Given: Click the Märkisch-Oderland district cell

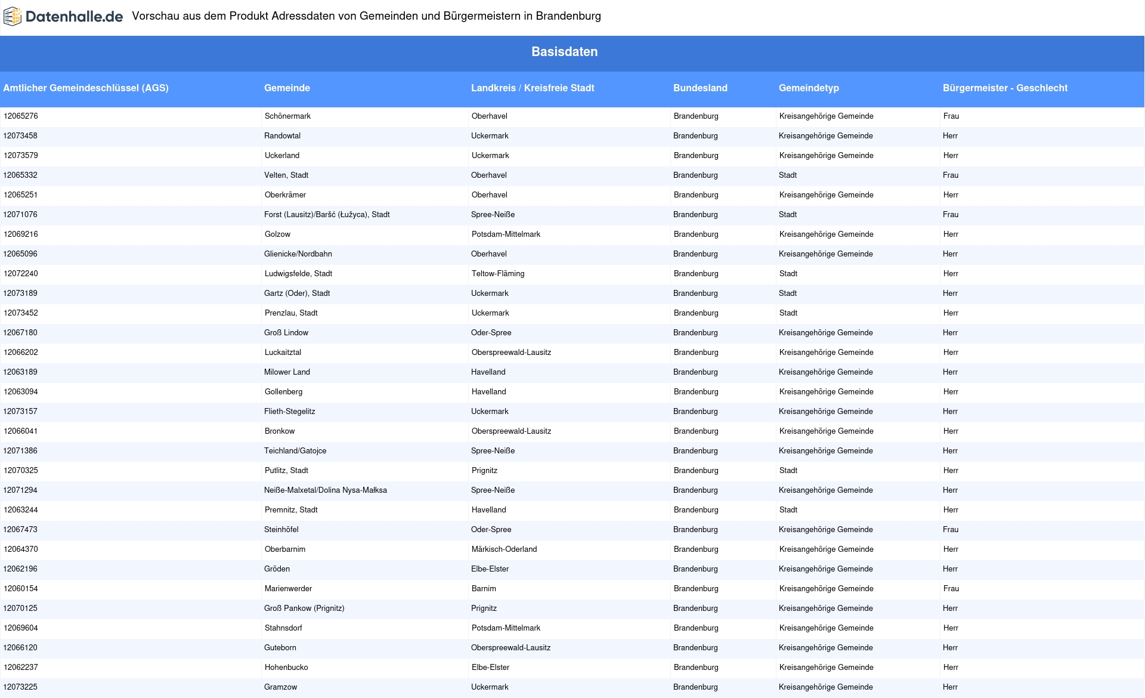Looking at the screenshot, I should 504,549.
